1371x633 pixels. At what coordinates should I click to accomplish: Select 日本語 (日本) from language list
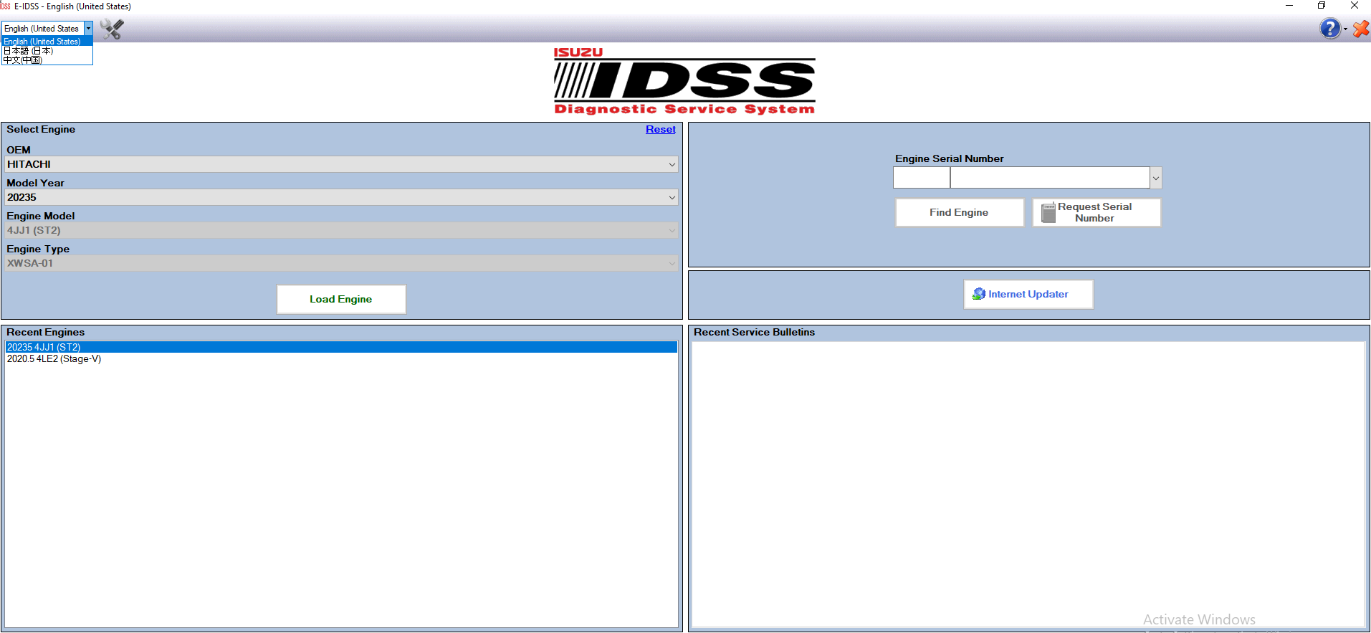[29, 51]
